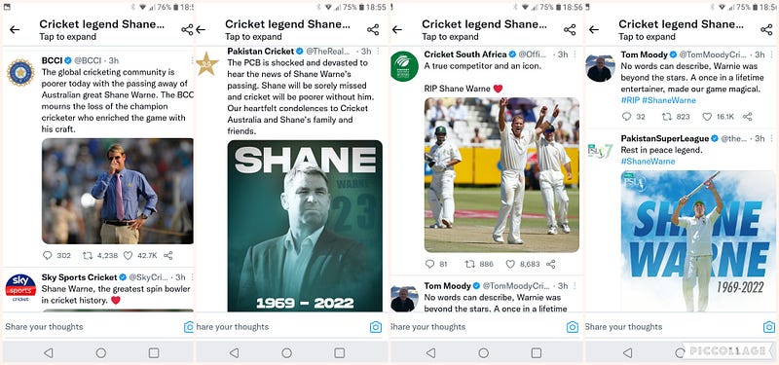This screenshot has height=365, width=779.
Task: Retweet the BCCI tweet
Action: pos(88,255)
